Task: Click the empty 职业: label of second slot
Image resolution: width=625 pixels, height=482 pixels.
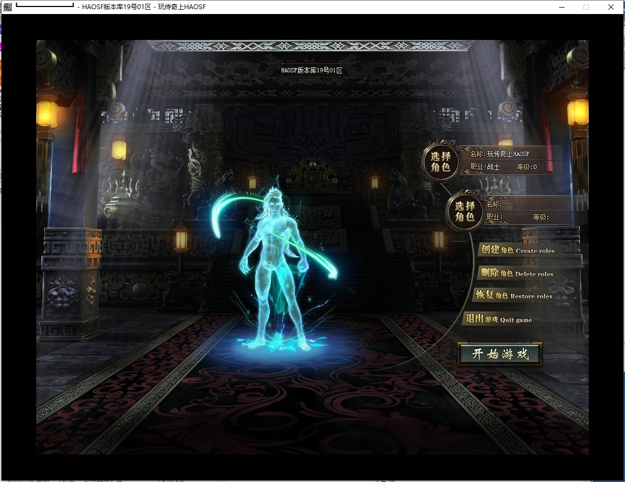Action: [494, 218]
